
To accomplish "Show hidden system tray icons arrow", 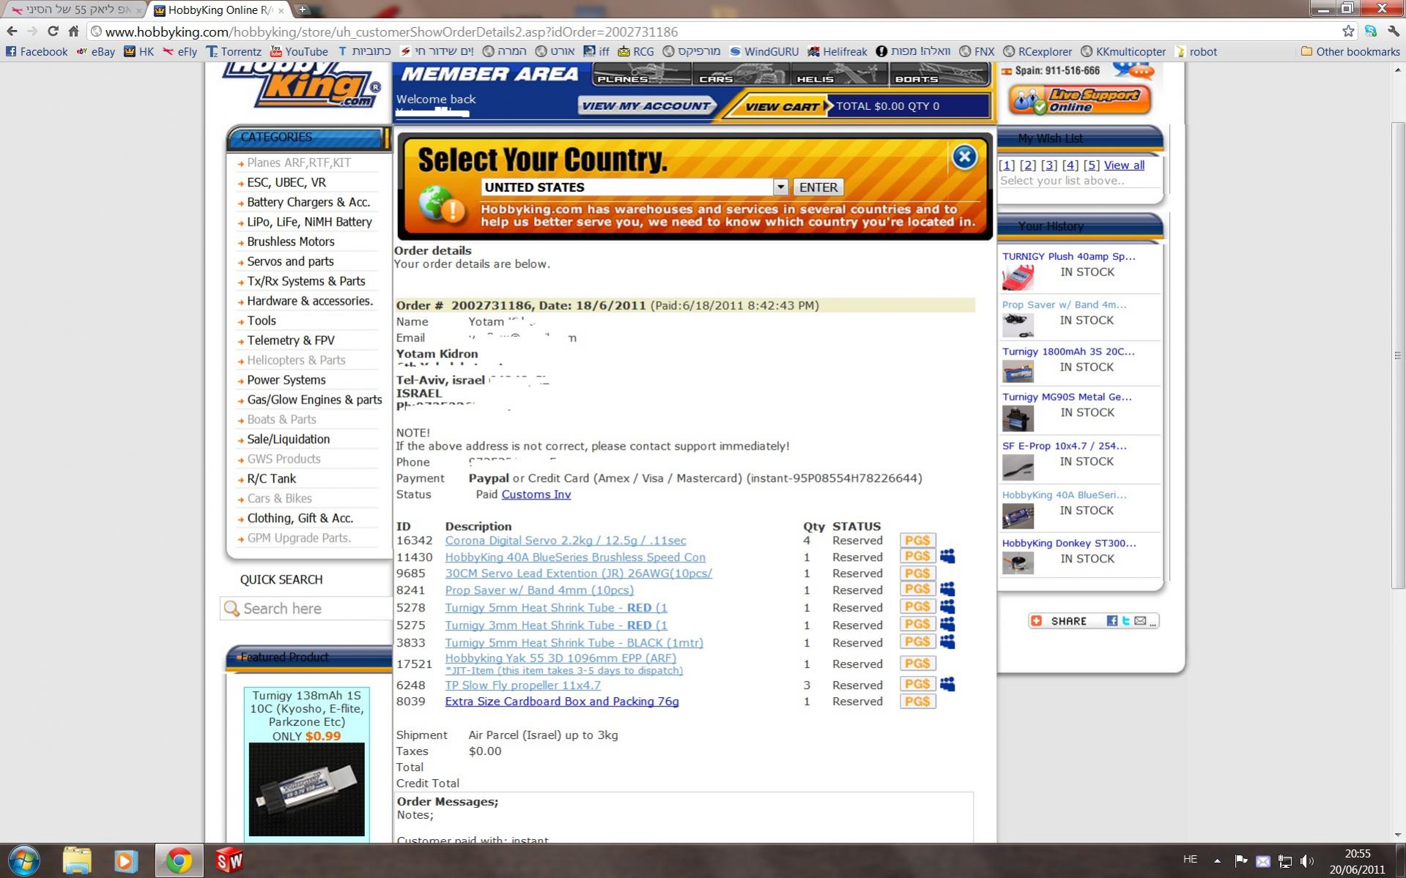I will tap(1217, 861).
